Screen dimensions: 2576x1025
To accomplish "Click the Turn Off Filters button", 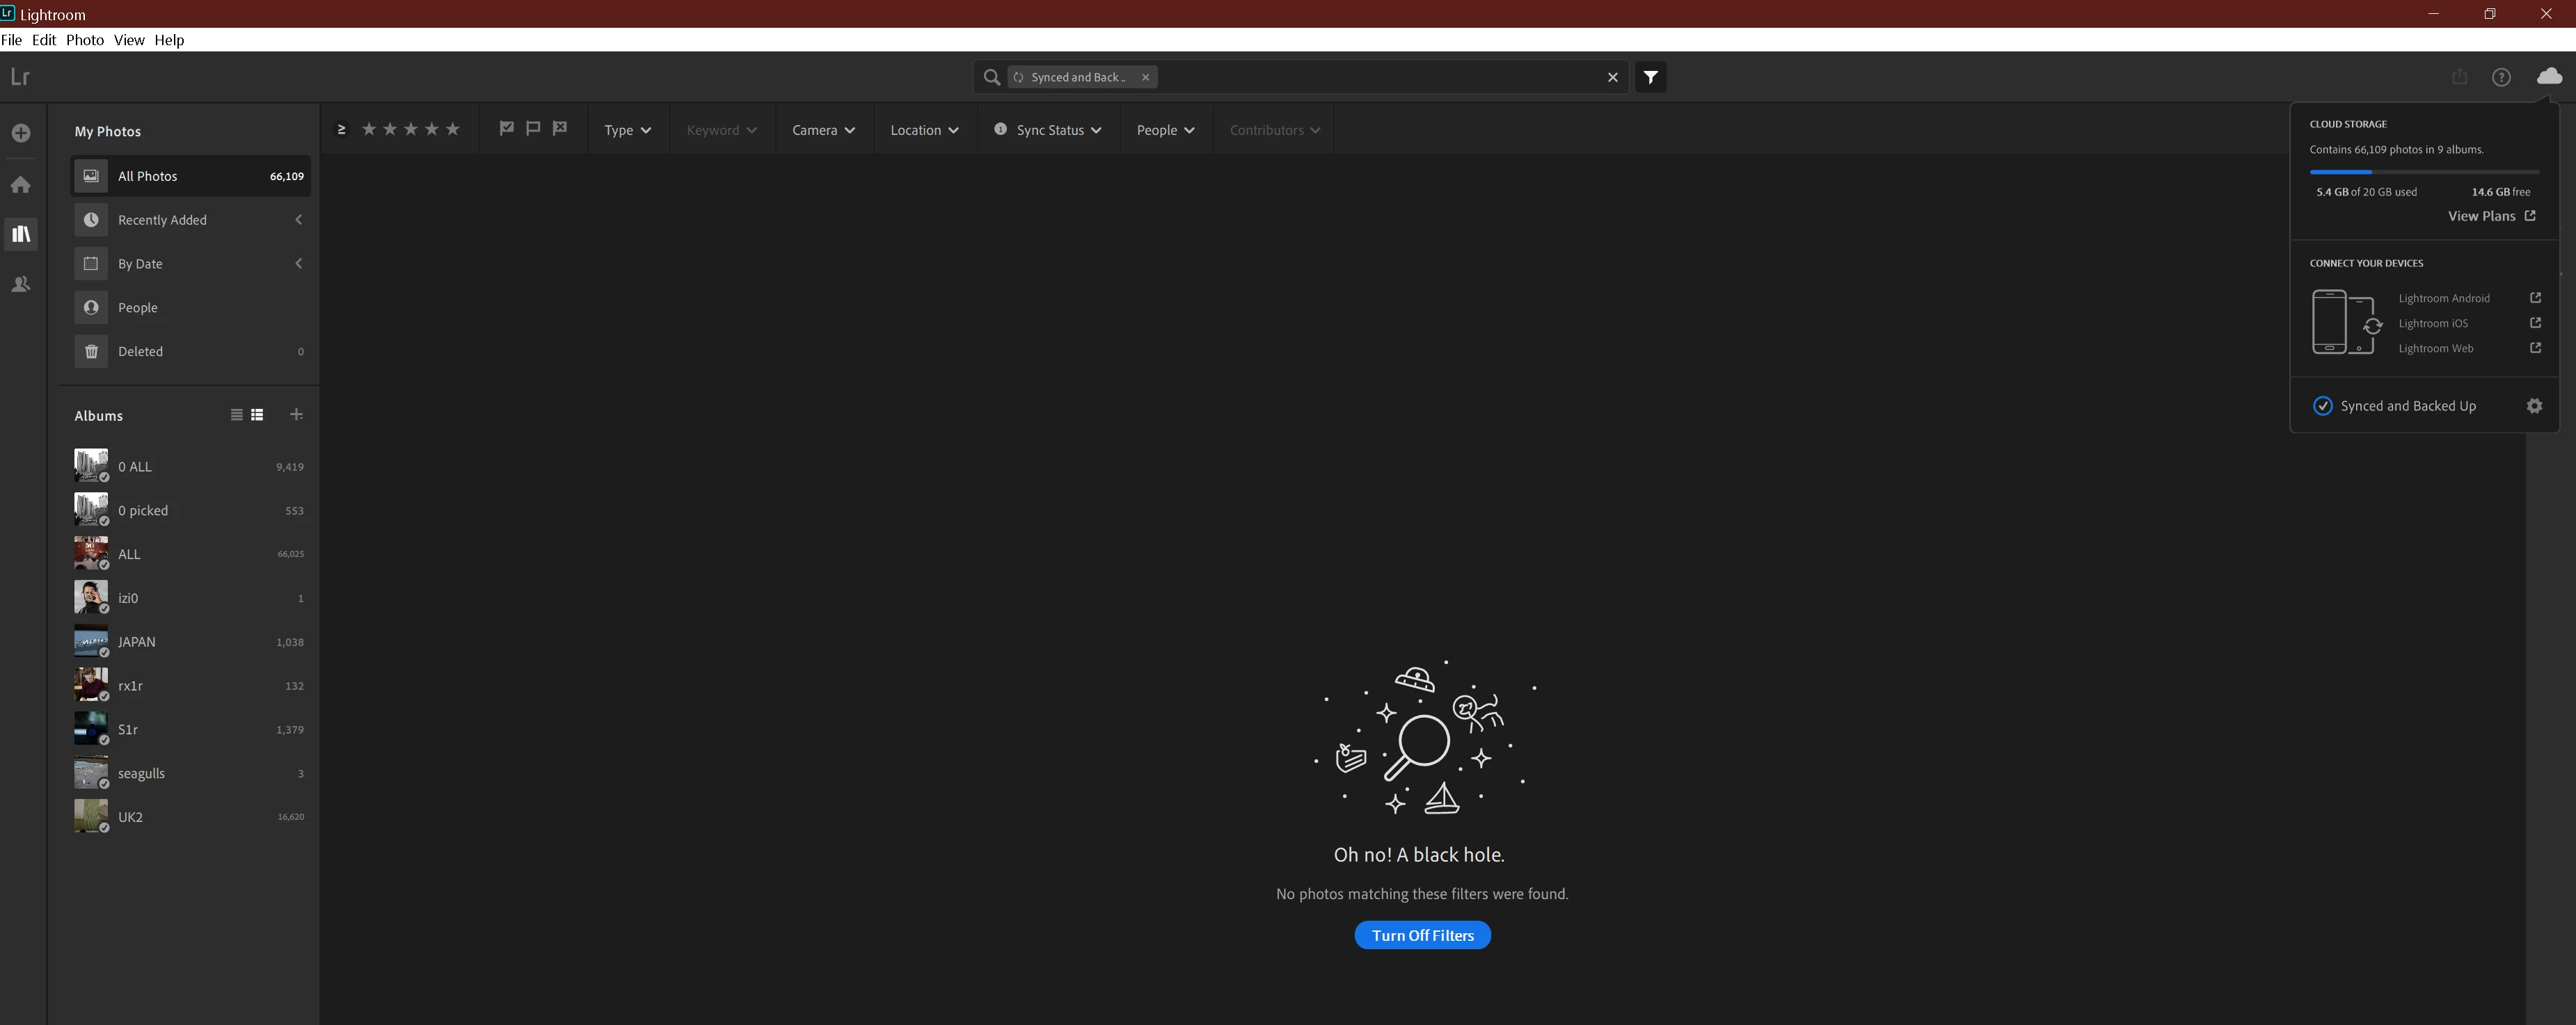I will pos(1421,935).
